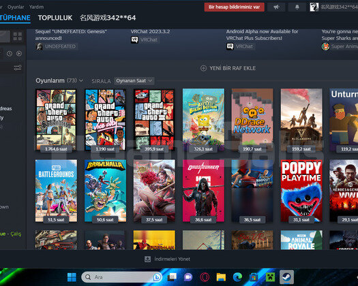Switch library to grid view icon

pyautogui.click(x=17, y=36)
